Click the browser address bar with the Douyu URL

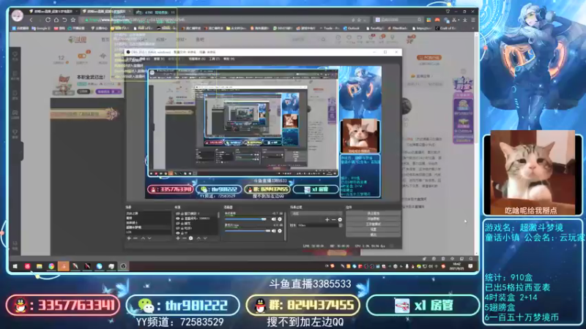pyautogui.click(x=224, y=20)
